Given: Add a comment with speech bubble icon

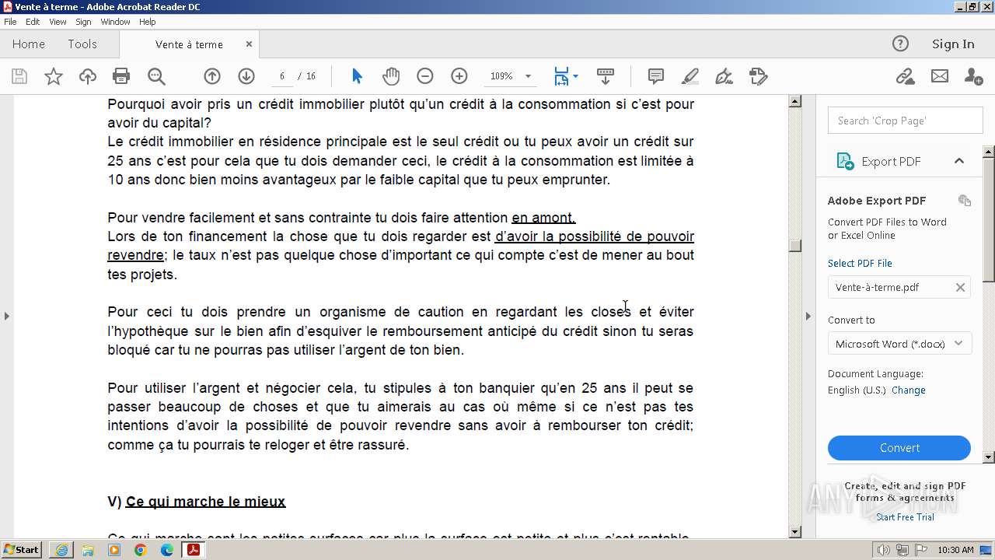Looking at the screenshot, I should (656, 76).
